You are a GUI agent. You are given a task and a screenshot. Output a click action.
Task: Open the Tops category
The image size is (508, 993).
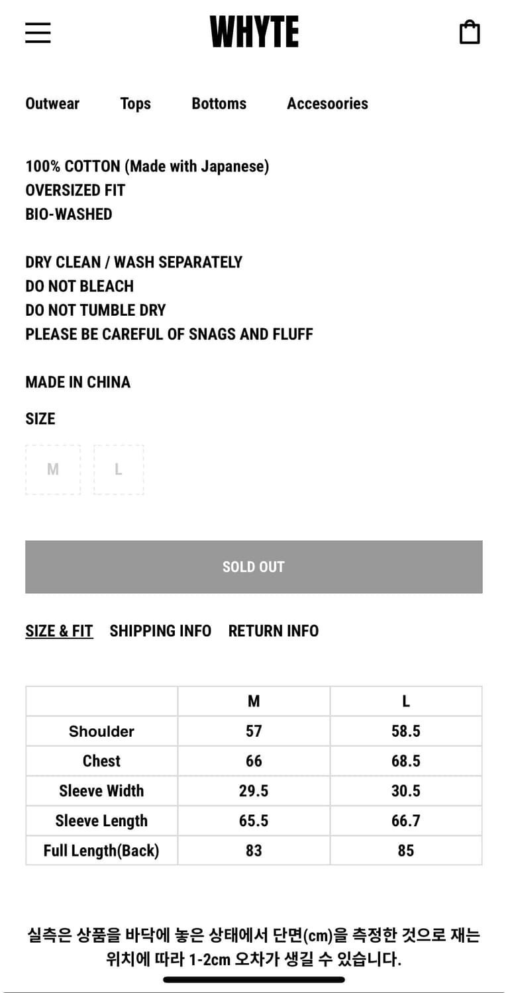[x=135, y=103]
